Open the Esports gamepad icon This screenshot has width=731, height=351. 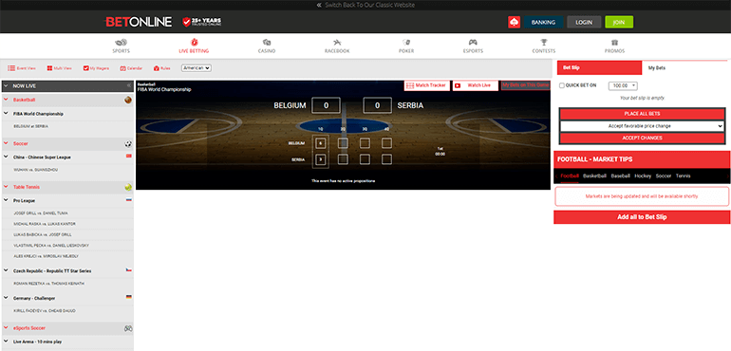coord(473,43)
